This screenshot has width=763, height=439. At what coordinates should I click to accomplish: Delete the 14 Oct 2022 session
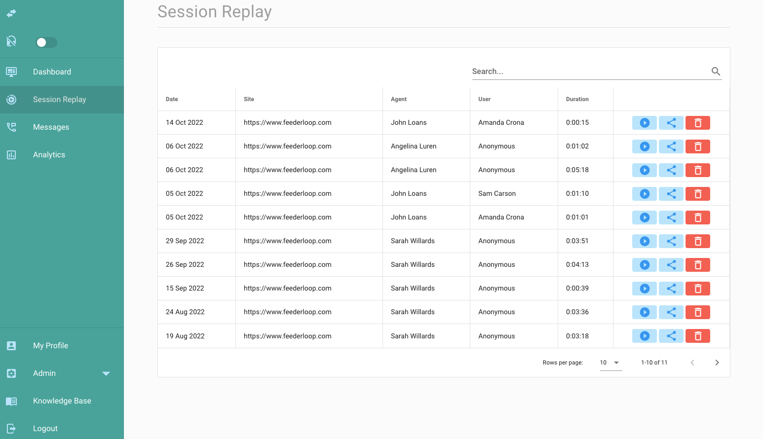(698, 123)
